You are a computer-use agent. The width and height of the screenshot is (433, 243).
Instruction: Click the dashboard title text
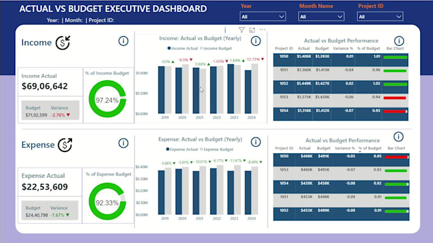[113, 9]
